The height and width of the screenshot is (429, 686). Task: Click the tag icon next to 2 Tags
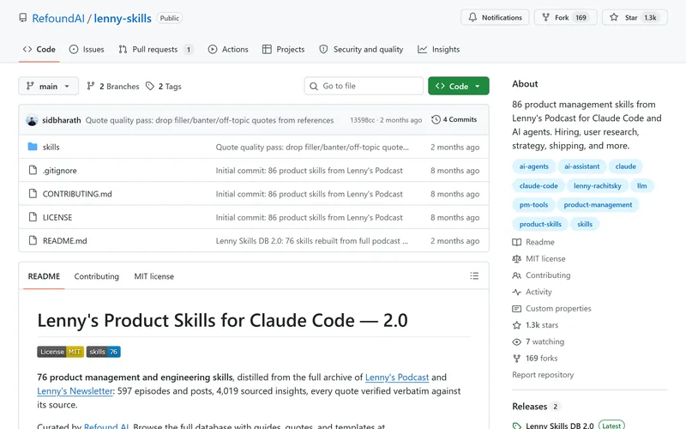coord(150,86)
